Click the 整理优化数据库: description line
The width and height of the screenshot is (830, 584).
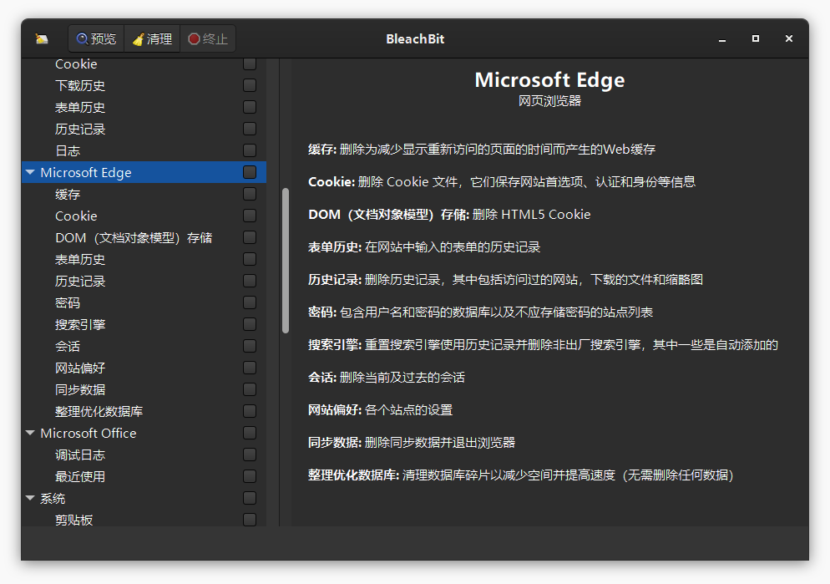pos(521,475)
